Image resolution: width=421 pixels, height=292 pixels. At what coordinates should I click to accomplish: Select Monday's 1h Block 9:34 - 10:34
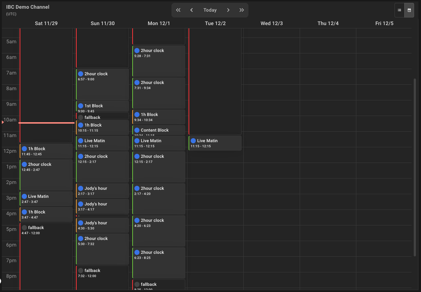[x=159, y=117]
